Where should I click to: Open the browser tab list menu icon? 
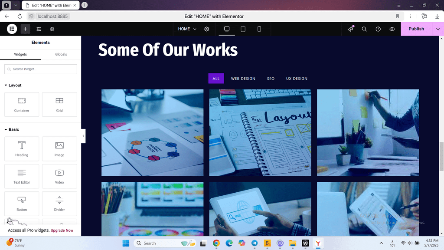[399, 5]
